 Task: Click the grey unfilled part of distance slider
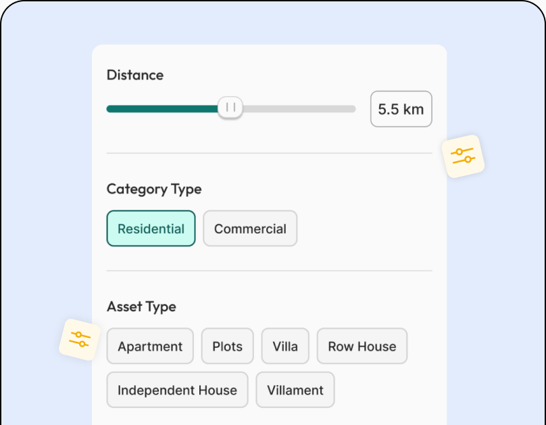pyautogui.click(x=299, y=109)
